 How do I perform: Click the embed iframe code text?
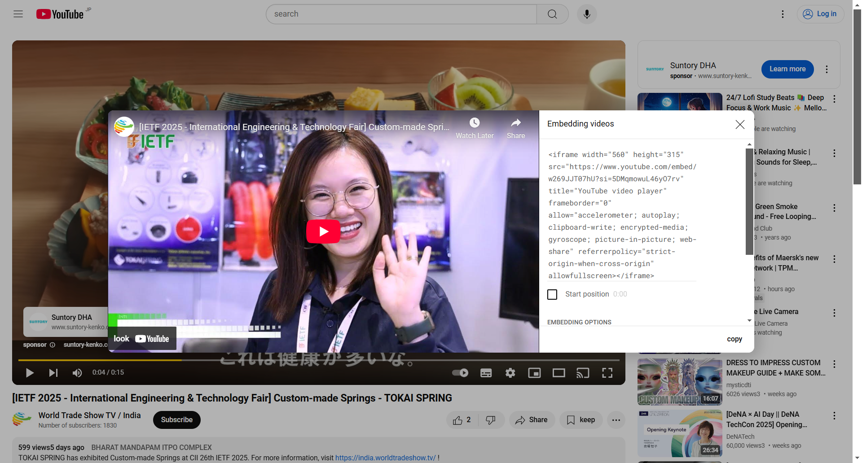point(622,215)
